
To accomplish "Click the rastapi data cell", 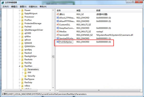I will 100,31.
